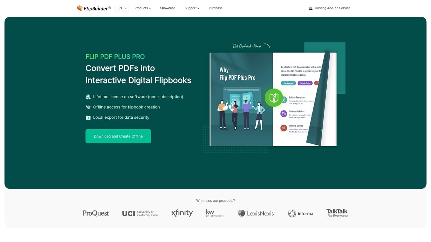This screenshot has width=431, height=242.
Task: Change language using the EN selector
Action: 122,8
